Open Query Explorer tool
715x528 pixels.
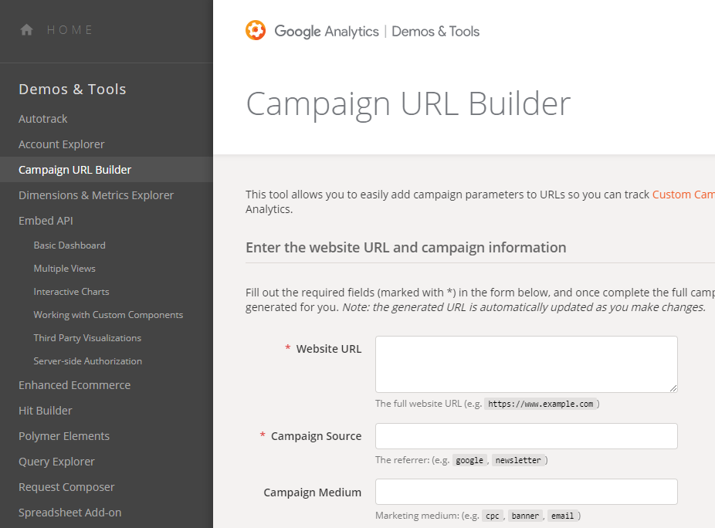[56, 462]
